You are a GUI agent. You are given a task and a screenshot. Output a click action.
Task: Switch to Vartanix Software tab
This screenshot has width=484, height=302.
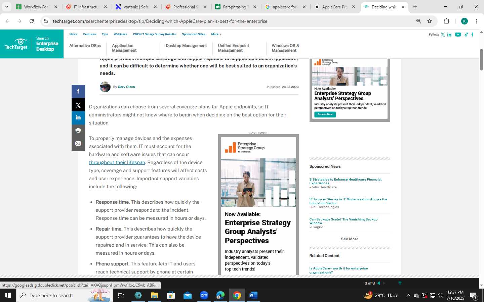coord(136,7)
